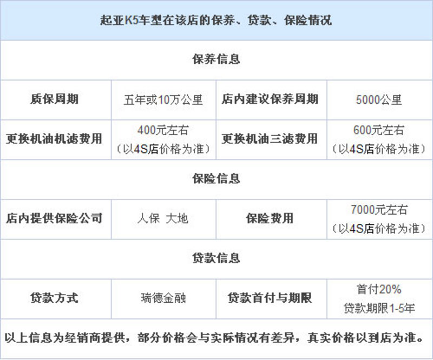Click the '店内提供保险公司' label
Viewport: 433px width, 360px height.
pos(55,218)
